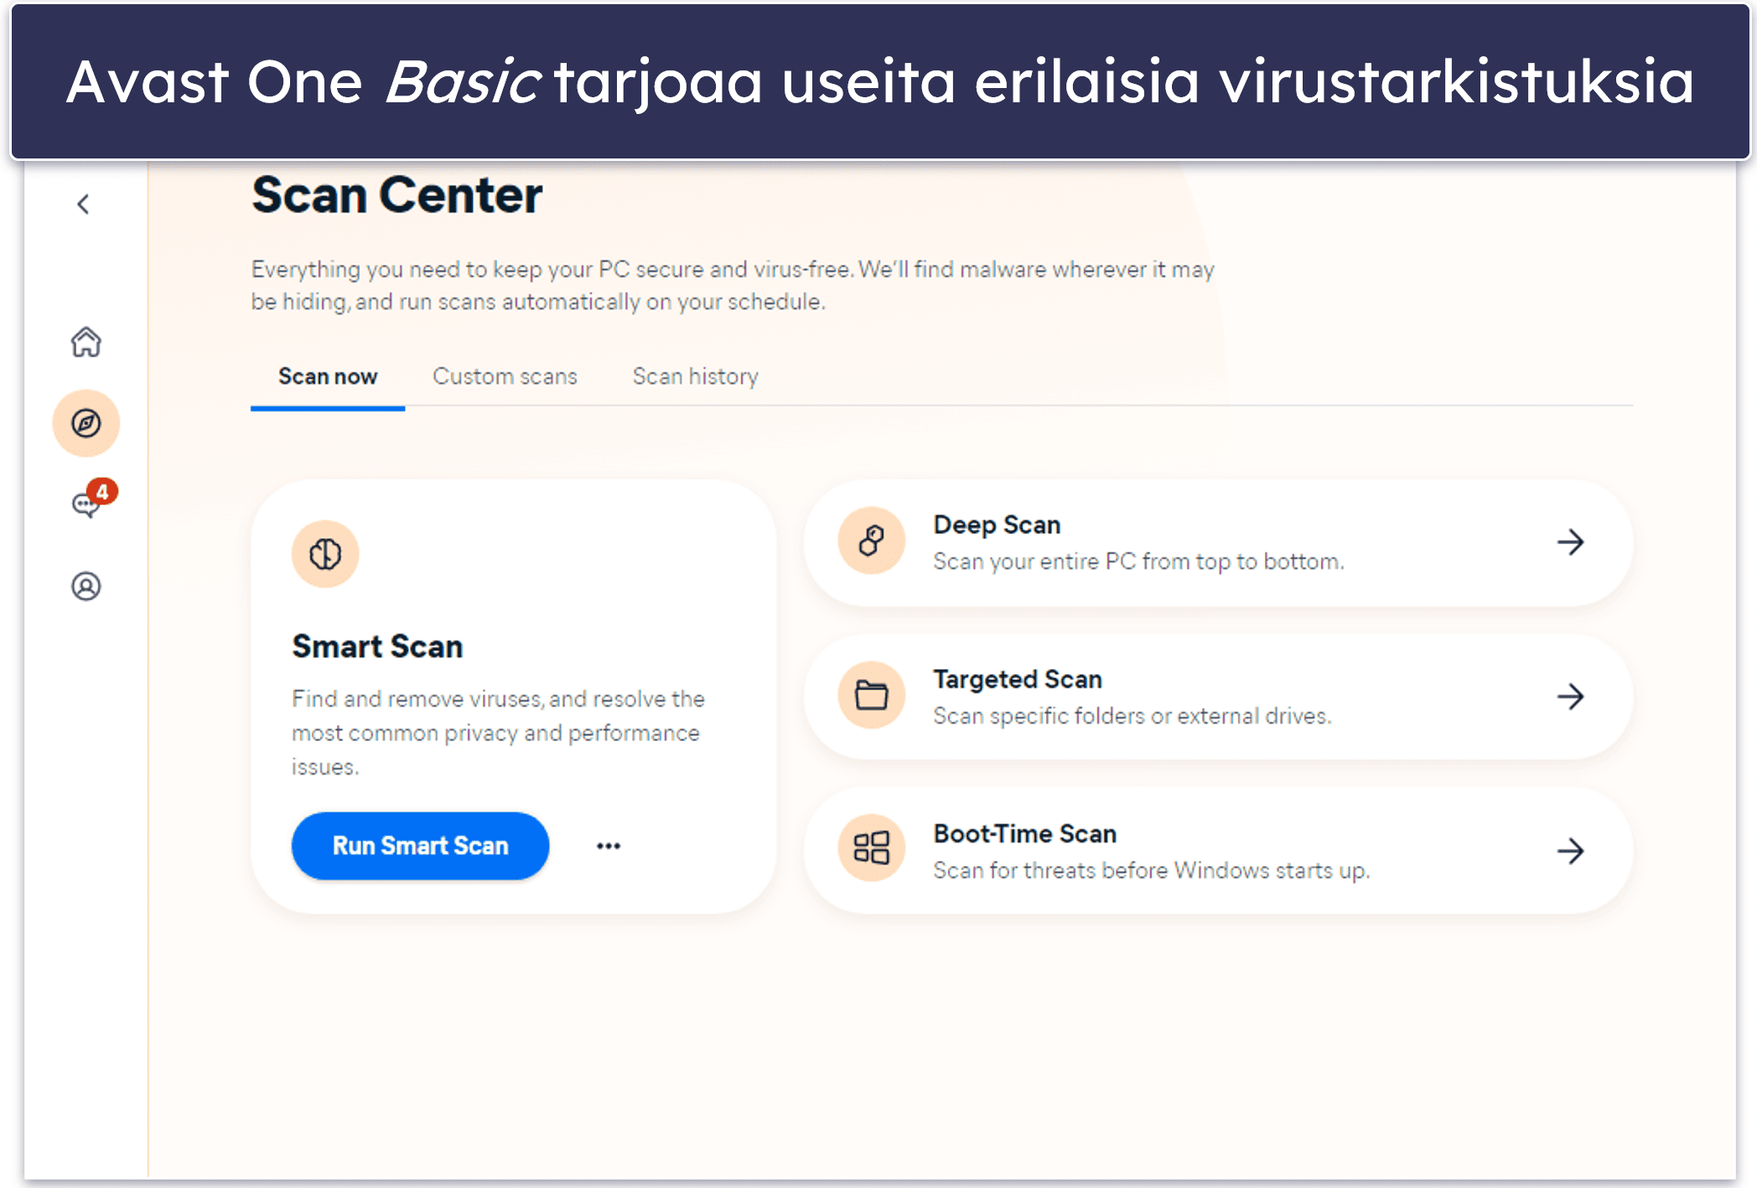Click the red 4 notification badge

click(x=102, y=491)
